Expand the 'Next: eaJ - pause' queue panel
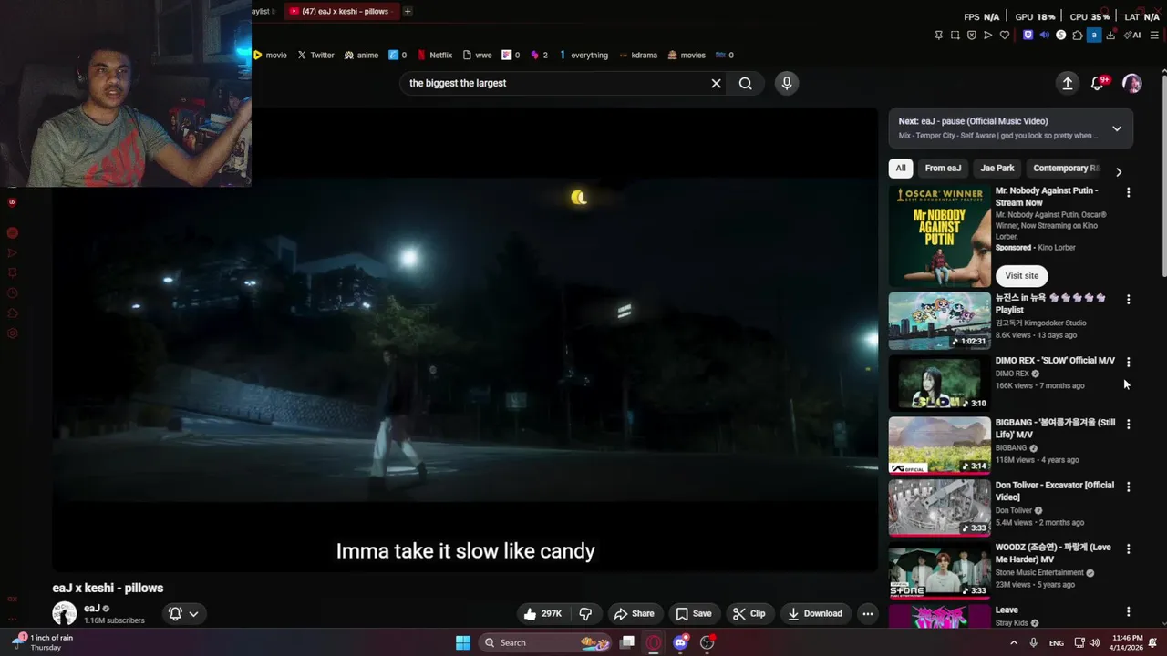 click(1117, 128)
